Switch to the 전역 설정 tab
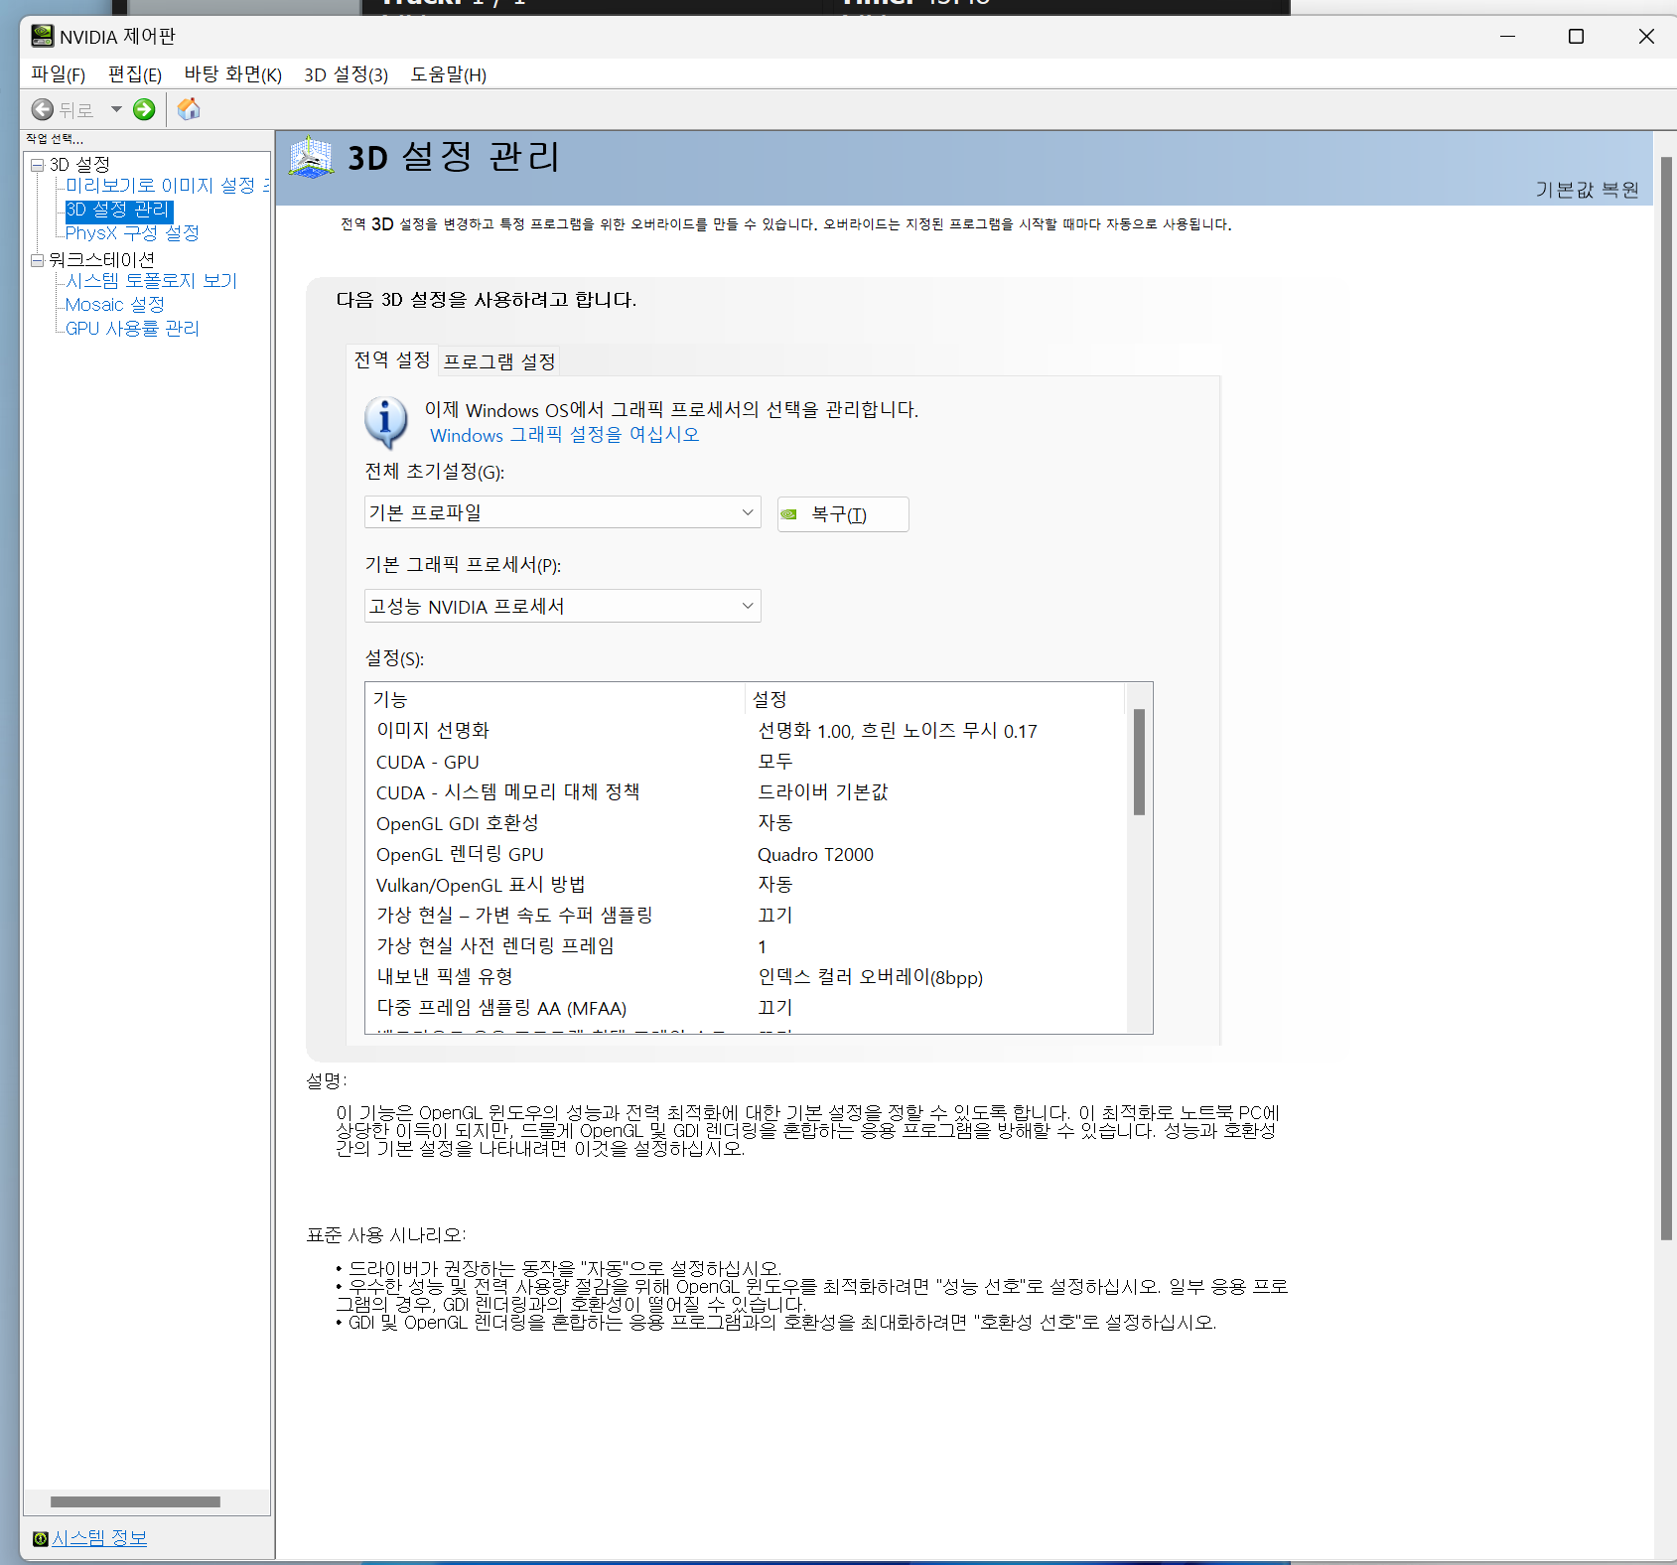 [x=392, y=359]
